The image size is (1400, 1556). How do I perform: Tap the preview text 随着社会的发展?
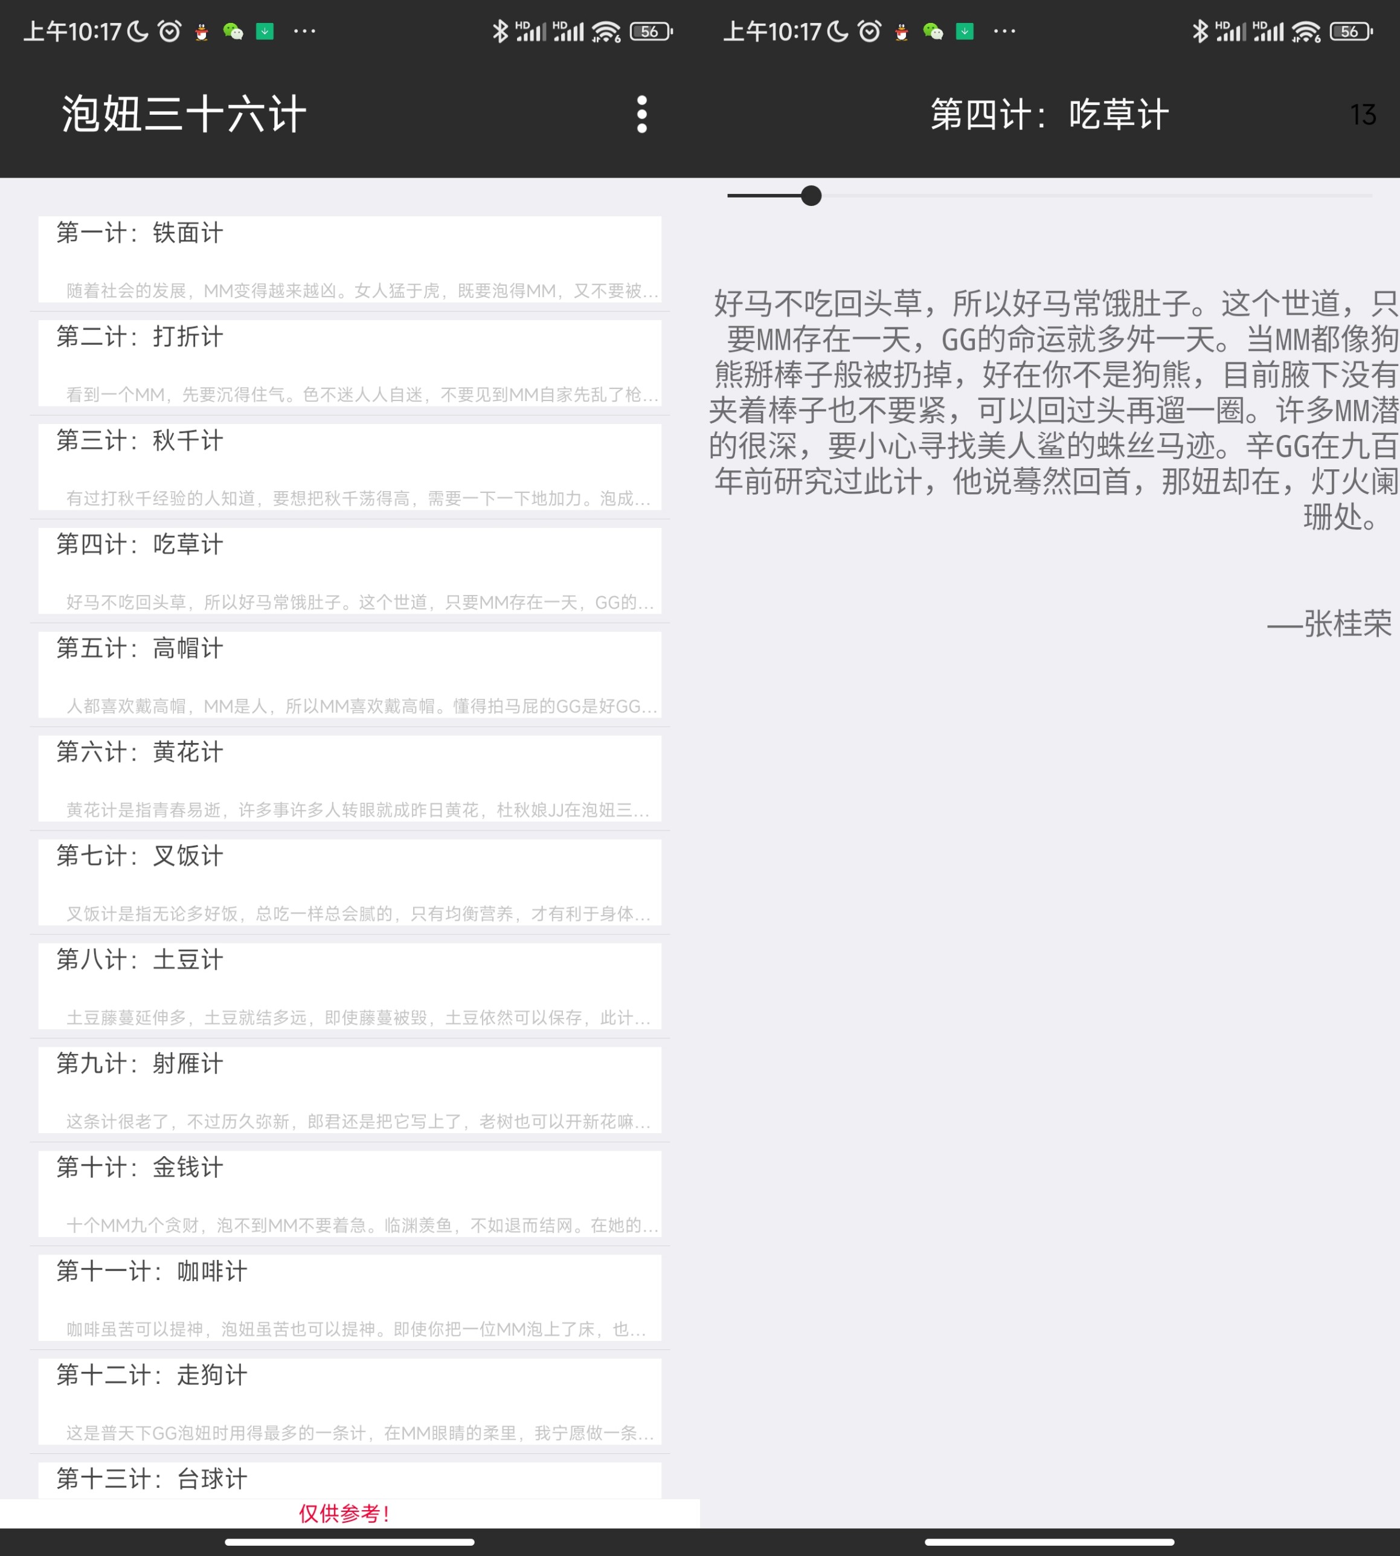362,291
